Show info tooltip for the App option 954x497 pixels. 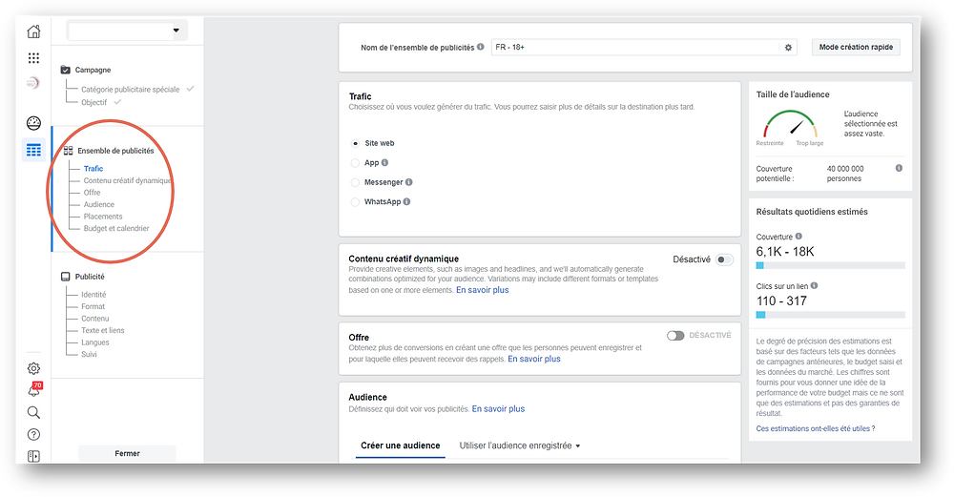click(384, 162)
